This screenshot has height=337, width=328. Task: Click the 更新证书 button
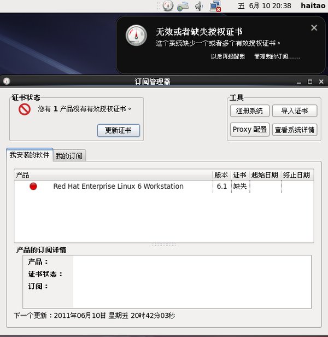tap(119, 130)
